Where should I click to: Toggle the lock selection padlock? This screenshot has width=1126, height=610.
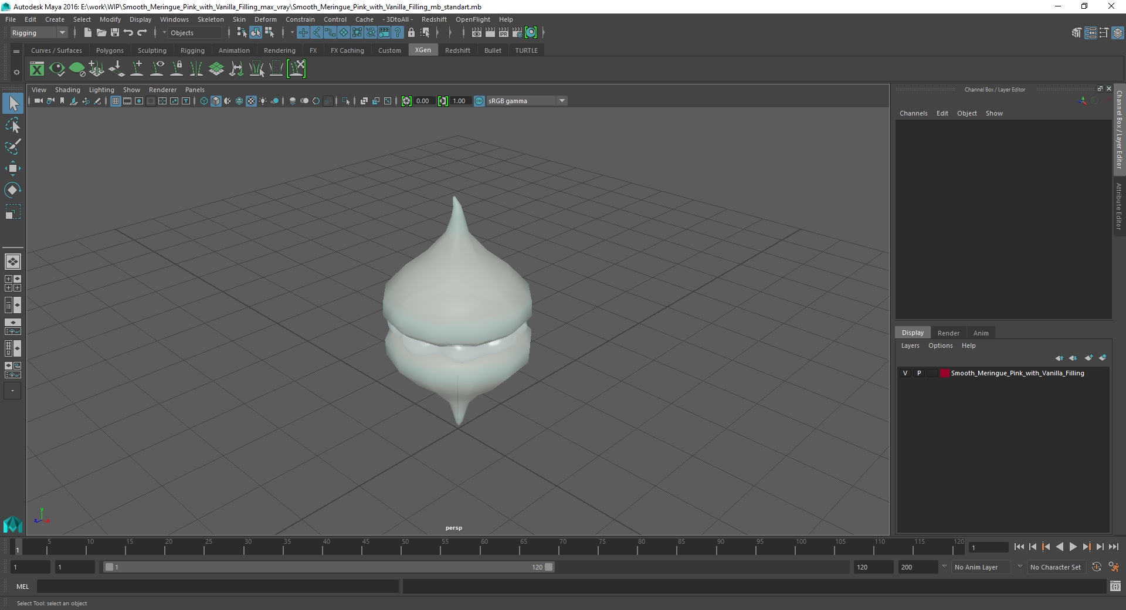pos(411,33)
